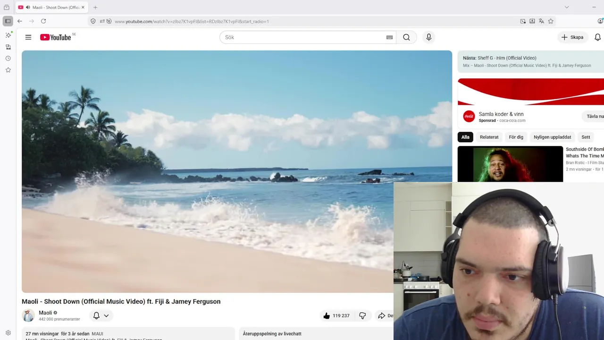This screenshot has width=604, height=340.
Task: Reload the page
Action: click(x=43, y=21)
